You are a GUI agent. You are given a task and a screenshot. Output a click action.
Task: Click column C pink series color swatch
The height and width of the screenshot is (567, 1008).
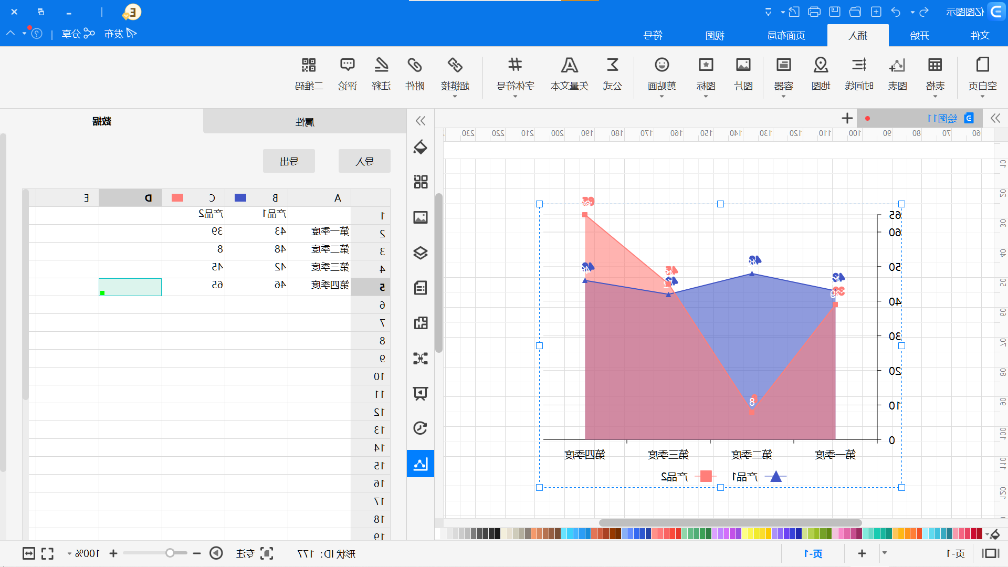pos(177,197)
